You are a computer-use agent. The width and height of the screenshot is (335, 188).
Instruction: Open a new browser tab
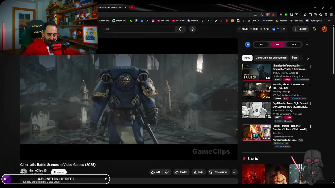(x=132, y=8)
